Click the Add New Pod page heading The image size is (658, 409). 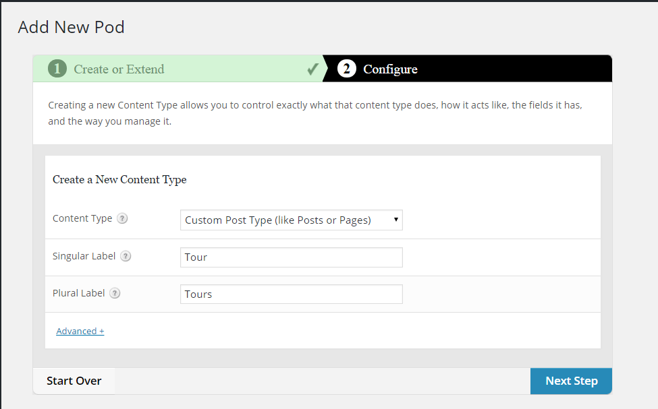pos(72,27)
